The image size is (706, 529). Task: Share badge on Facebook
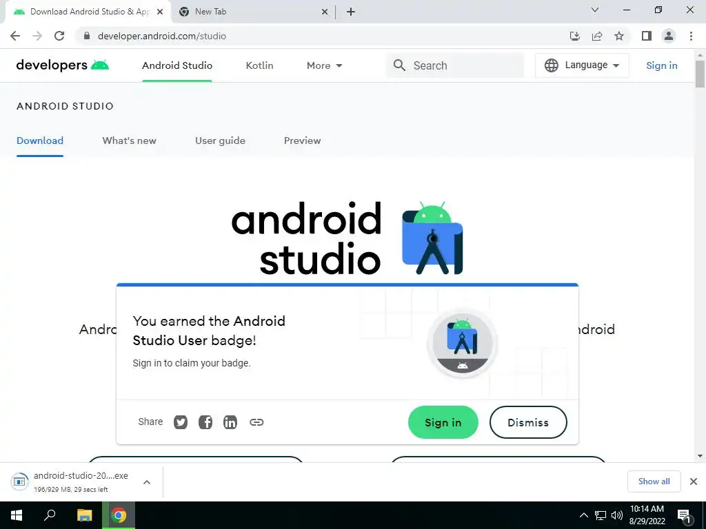(x=205, y=422)
